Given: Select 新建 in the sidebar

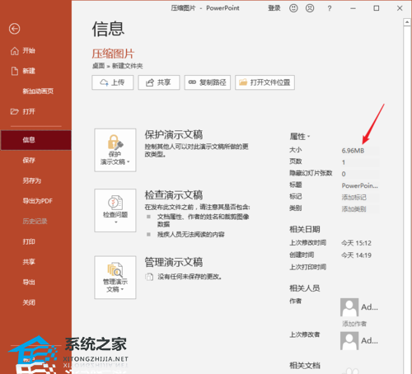Looking at the screenshot, I should point(23,71).
